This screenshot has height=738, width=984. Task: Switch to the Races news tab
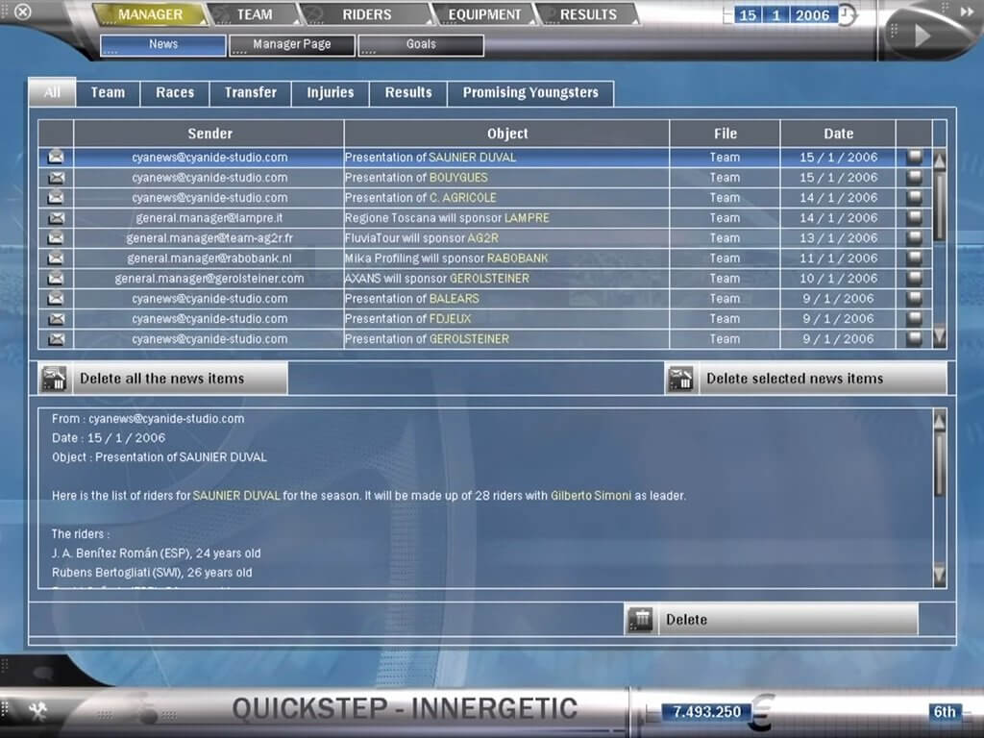coord(175,93)
